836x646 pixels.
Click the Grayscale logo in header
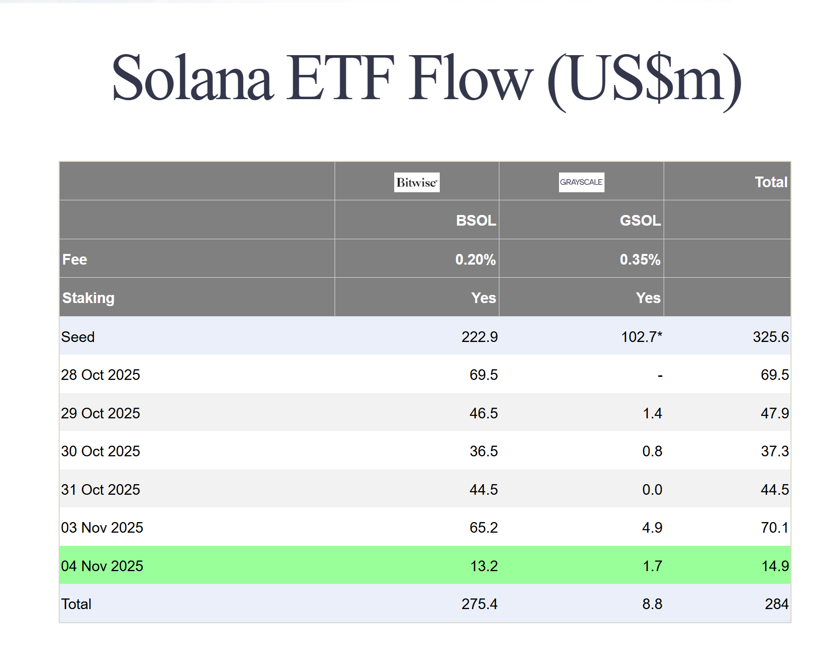[581, 182]
